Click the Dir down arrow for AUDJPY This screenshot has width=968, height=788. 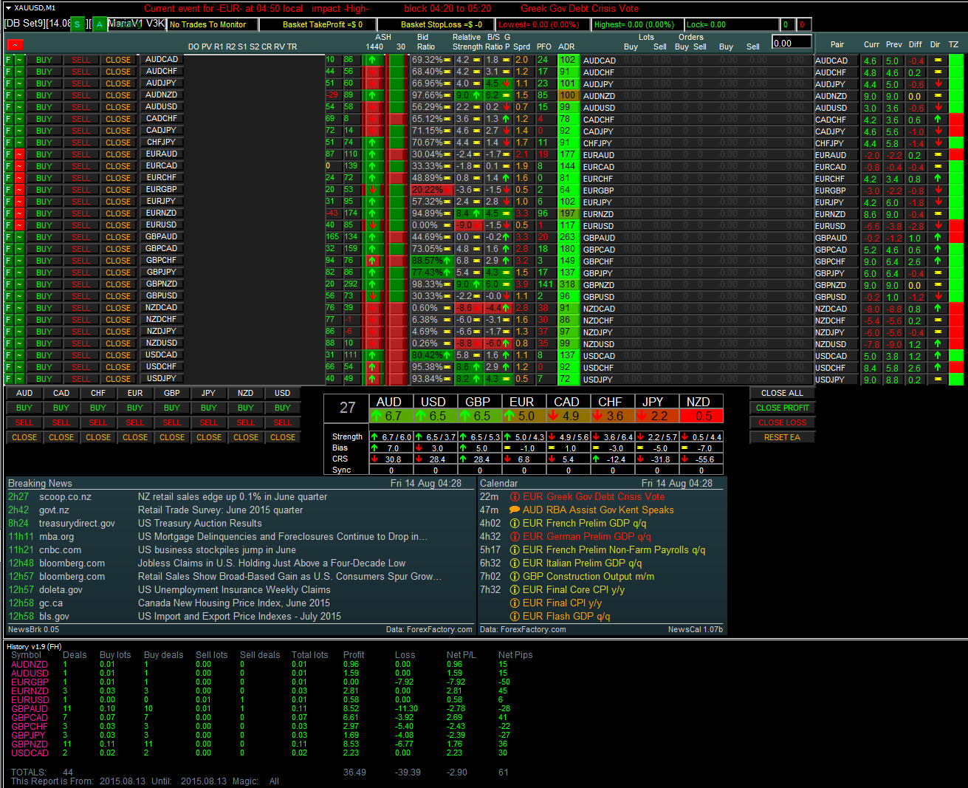938,83
